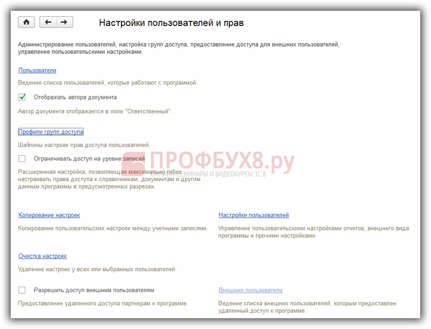
Task: Click the Предоставление удаленного доступа партнерам text
Action: pyautogui.click(x=103, y=303)
